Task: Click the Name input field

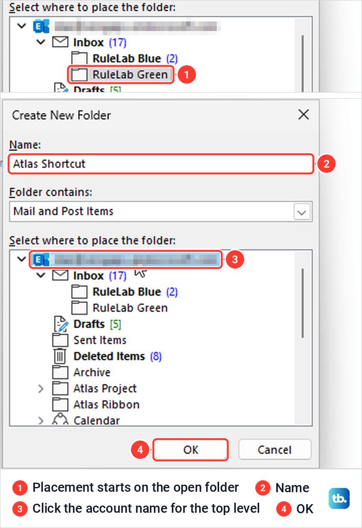Action: (x=161, y=164)
